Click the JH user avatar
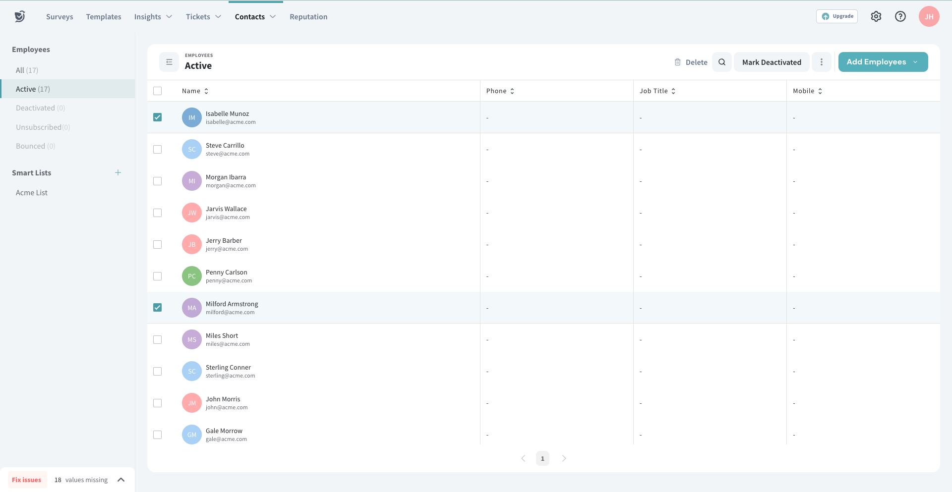The image size is (952, 492). click(x=928, y=16)
